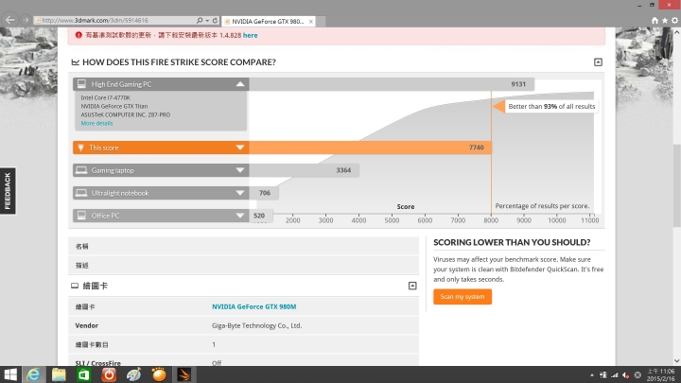Open the NVIDIA GeForce GTX 980M link
This screenshot has height=383, width=681.
[254, 306]
